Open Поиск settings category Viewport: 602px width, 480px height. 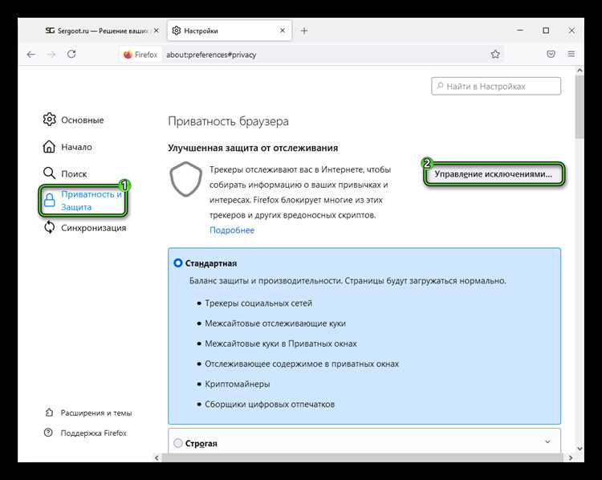tap(65, 173)
